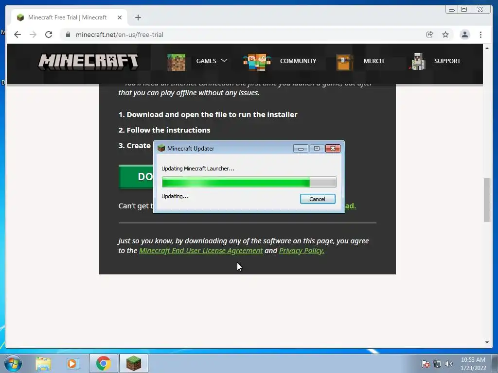Screen dimensions: 498x373
Task: Click the green Download button
Action: [136, 176]
